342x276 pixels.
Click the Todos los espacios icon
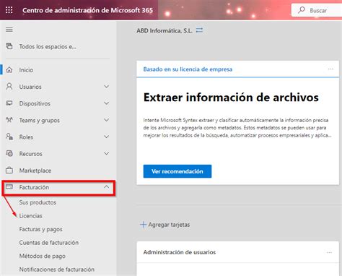(9, 46)
